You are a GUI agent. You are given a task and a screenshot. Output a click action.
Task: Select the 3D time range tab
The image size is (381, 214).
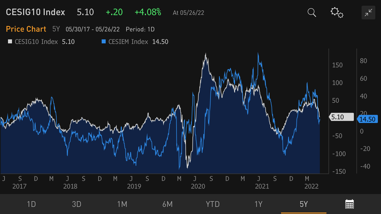77,204
